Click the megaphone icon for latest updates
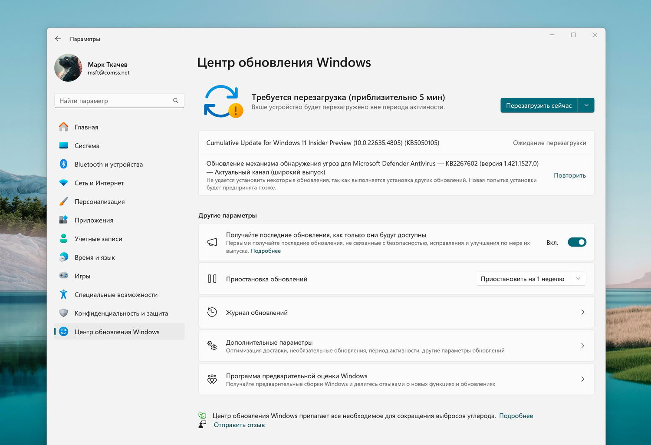651x445 pixels. [212, 242]
